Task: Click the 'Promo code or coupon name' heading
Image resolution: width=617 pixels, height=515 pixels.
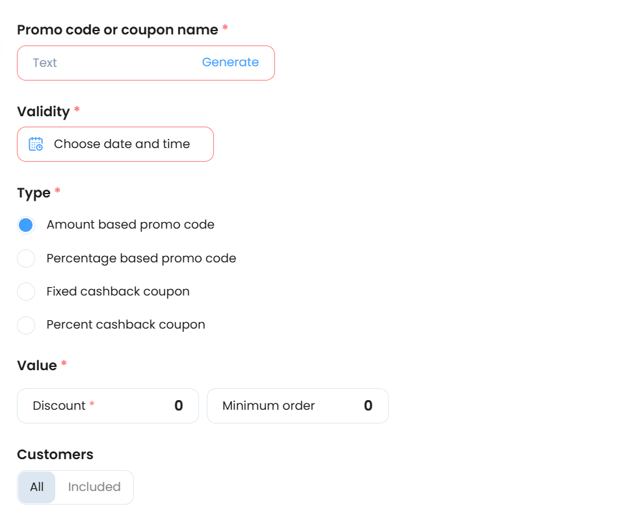Action: tap(117, 30)
